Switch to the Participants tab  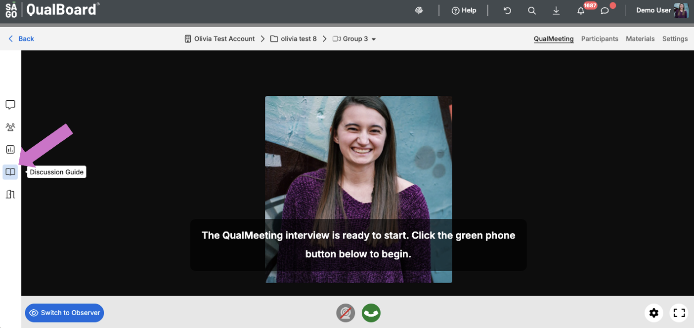click(600, 39)
